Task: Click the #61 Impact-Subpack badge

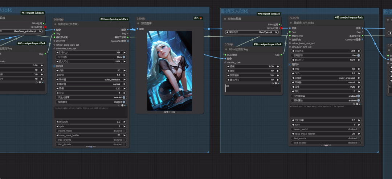Action: [x=33, y=13]
